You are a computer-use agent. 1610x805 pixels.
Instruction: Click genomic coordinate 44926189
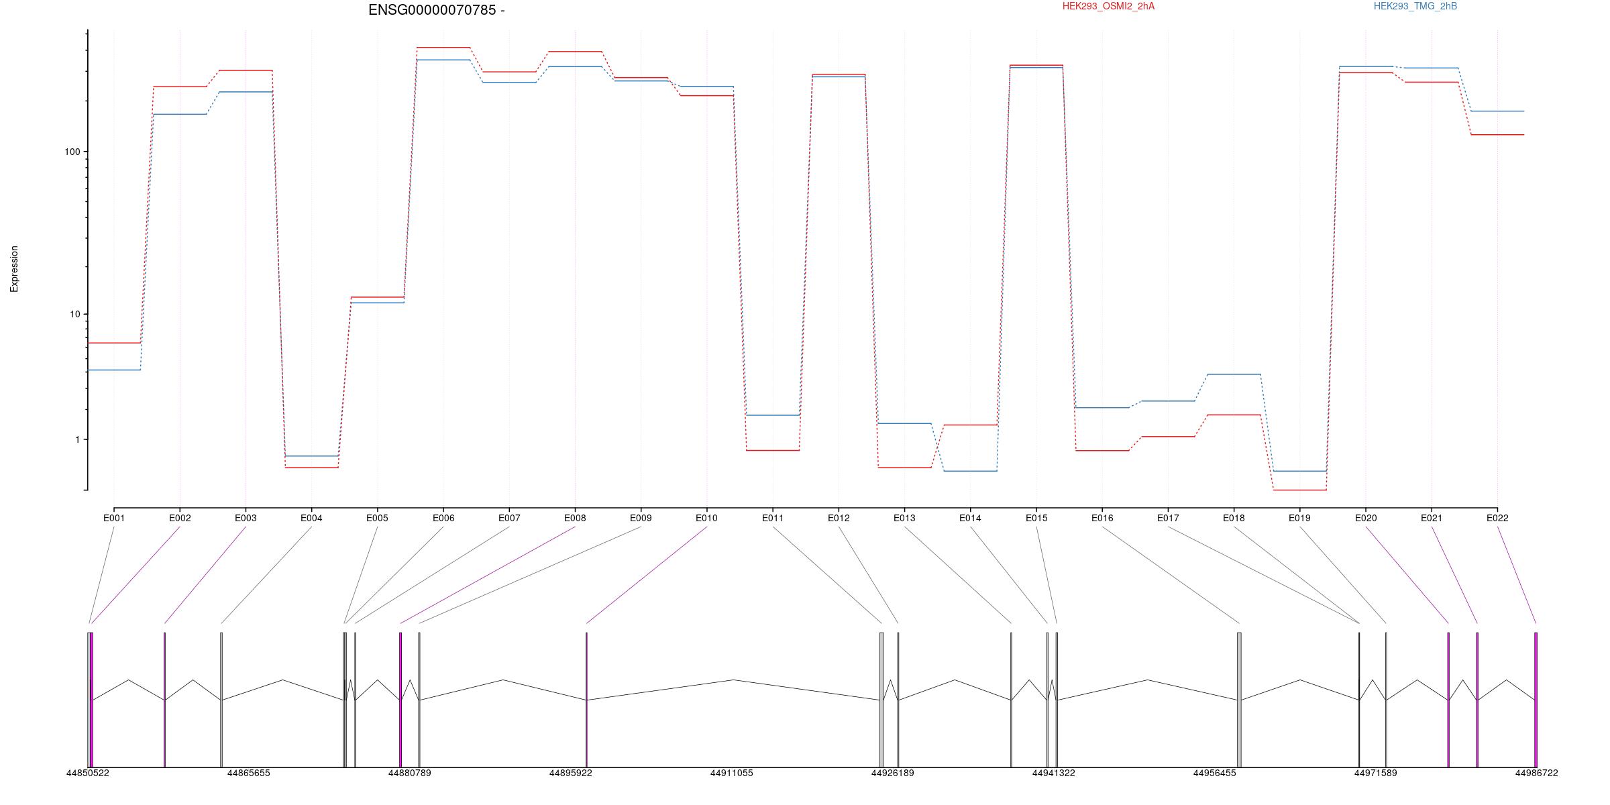click(892, 773)
